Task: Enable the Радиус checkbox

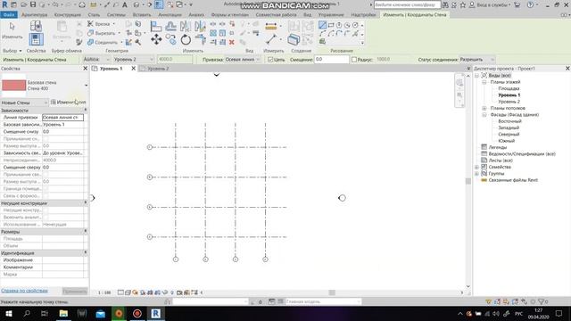Action: [x=354, y=60]
